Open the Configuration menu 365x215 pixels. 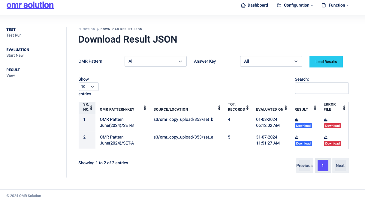click(x=295, y=5)
